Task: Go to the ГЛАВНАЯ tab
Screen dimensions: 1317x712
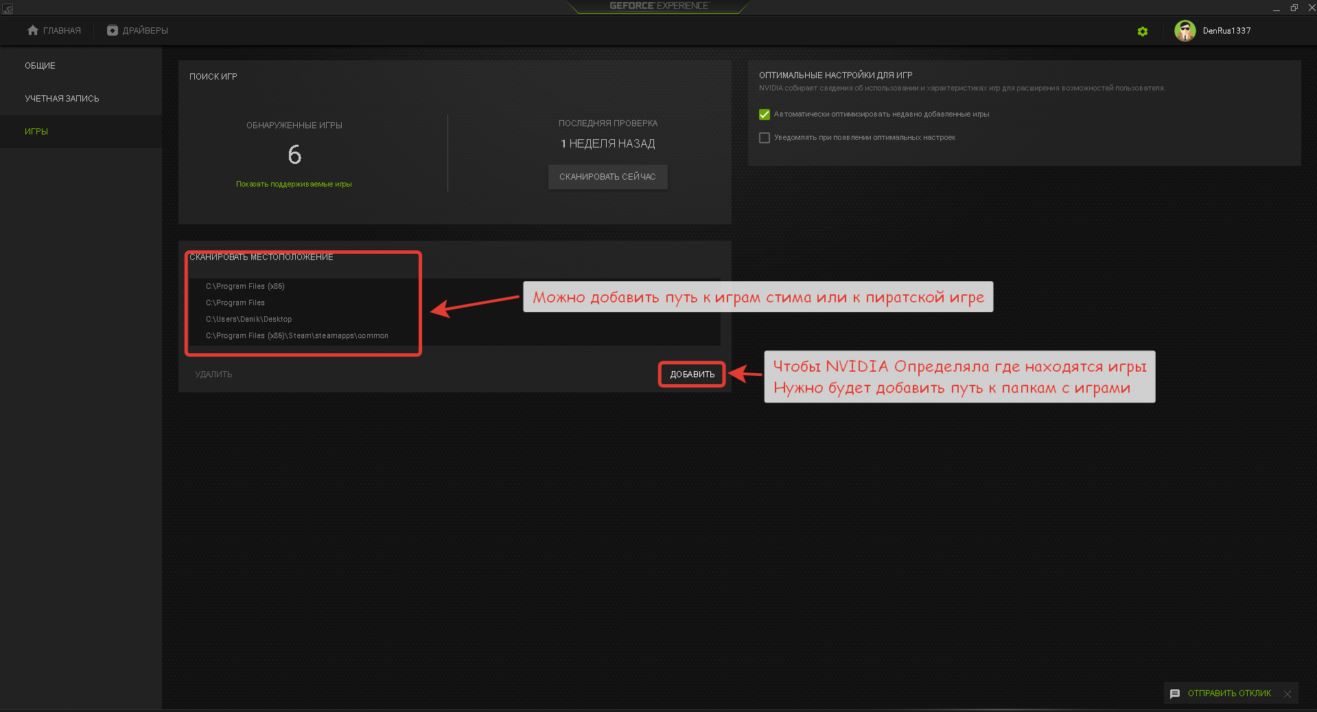Action: (54, 31)
